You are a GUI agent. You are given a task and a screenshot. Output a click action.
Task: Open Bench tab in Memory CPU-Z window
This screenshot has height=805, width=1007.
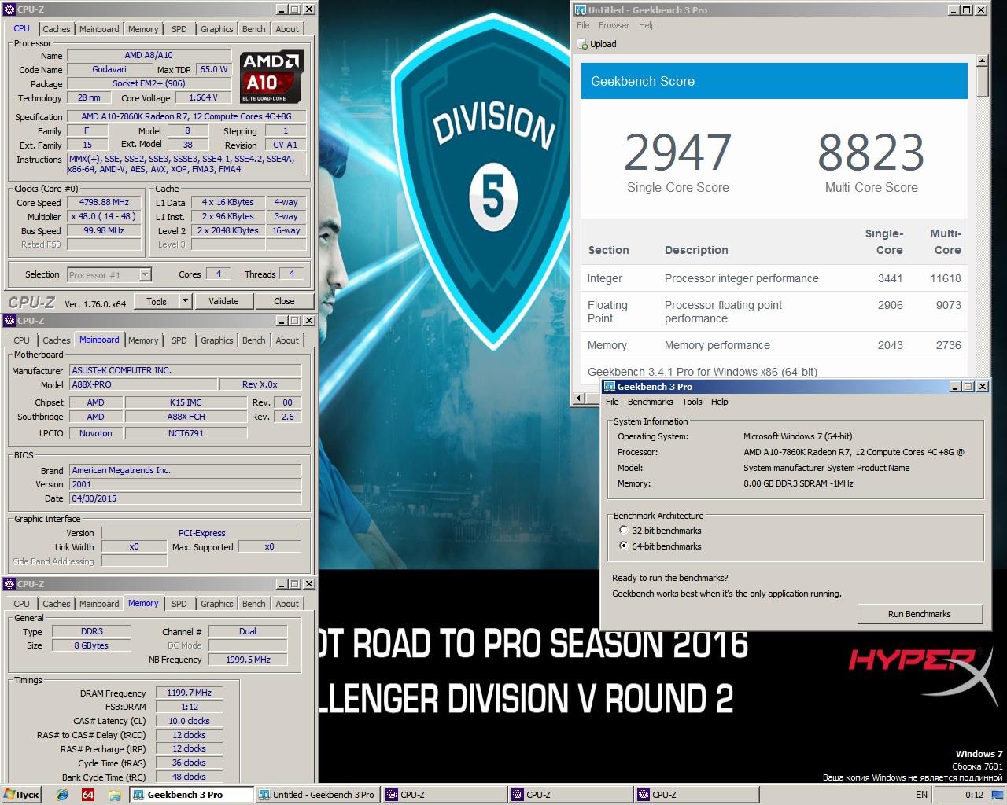253,604
